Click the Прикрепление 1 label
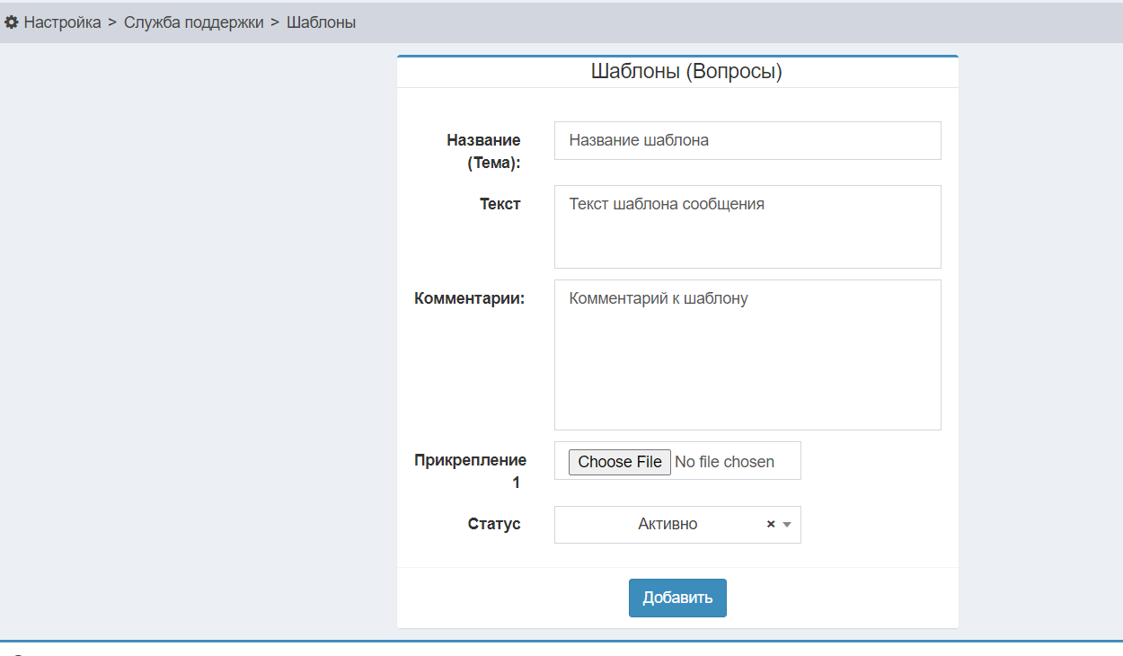 pos(470,471)
